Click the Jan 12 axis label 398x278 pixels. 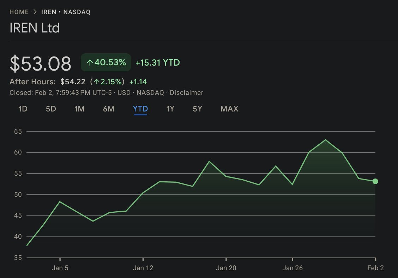pyautogui.click(x=143, y=268)
